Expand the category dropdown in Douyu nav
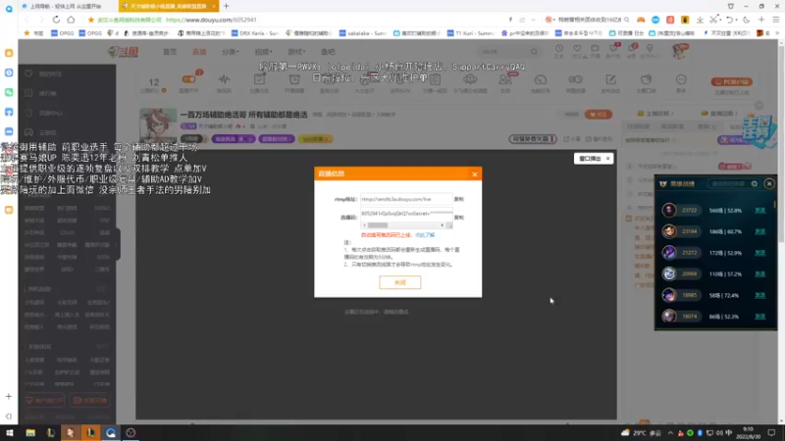785x441 pixels. [x=231, y=52]
